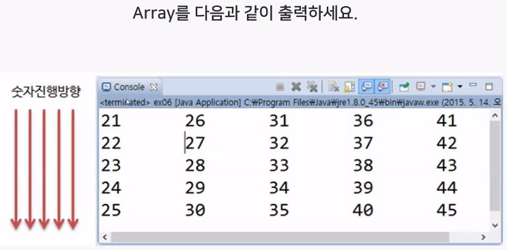Click the number 32 in console output
Viewport: 507px width, 250px height.
[278, 143]
